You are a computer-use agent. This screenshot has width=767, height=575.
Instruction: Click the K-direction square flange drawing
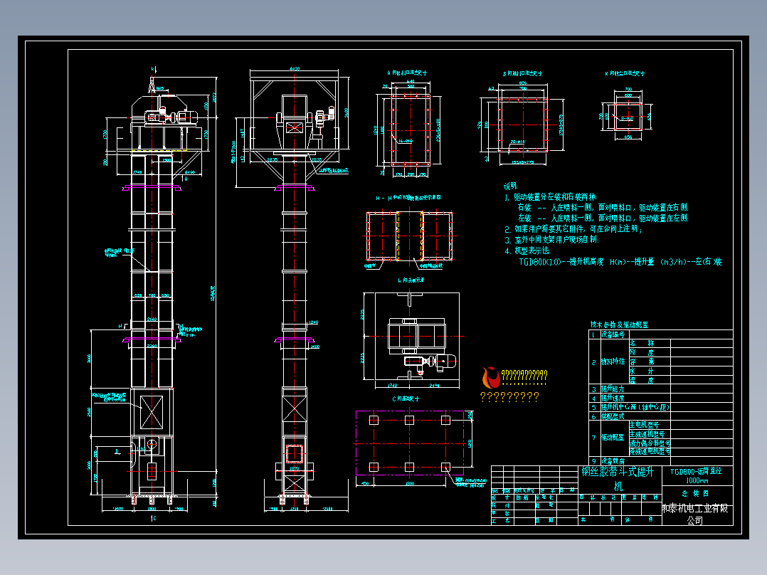(627, 116)
